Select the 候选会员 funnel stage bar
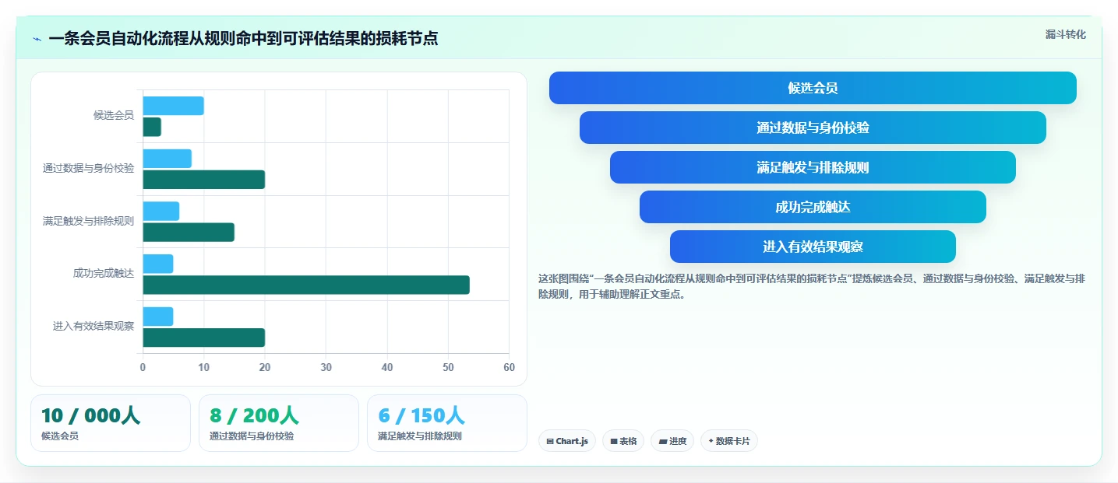 coord(813,88)
